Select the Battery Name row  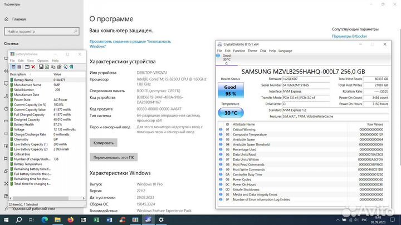pos(47,80)
